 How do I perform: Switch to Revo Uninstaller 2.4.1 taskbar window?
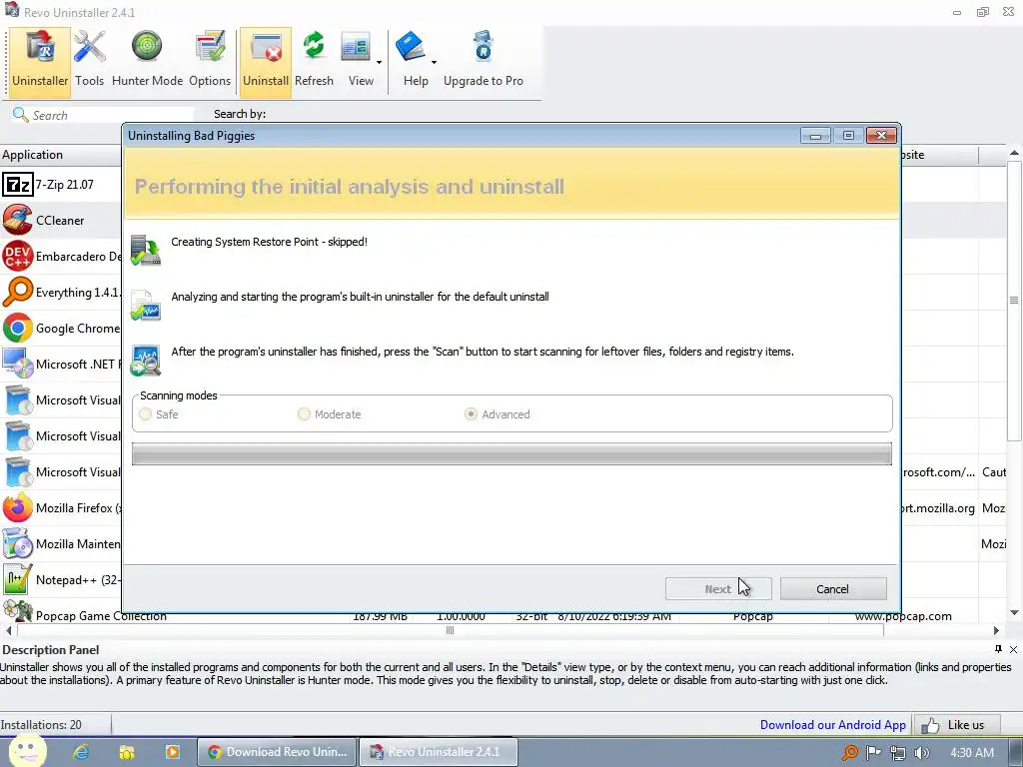(x=439, y=752)
